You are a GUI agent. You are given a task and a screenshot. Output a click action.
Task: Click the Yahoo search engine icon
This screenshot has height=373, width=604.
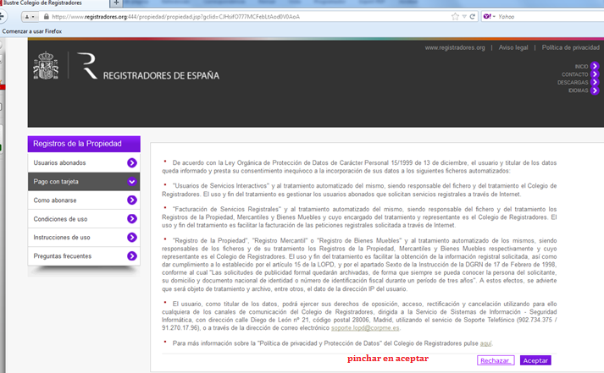(x=487, y=16)
